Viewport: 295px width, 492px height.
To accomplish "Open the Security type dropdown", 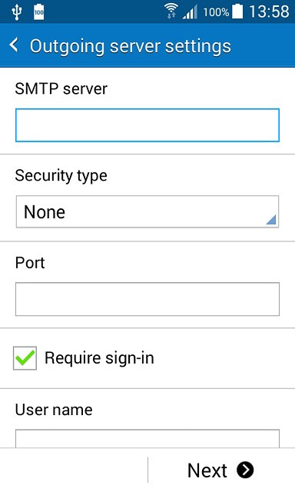I will [147, 211].
